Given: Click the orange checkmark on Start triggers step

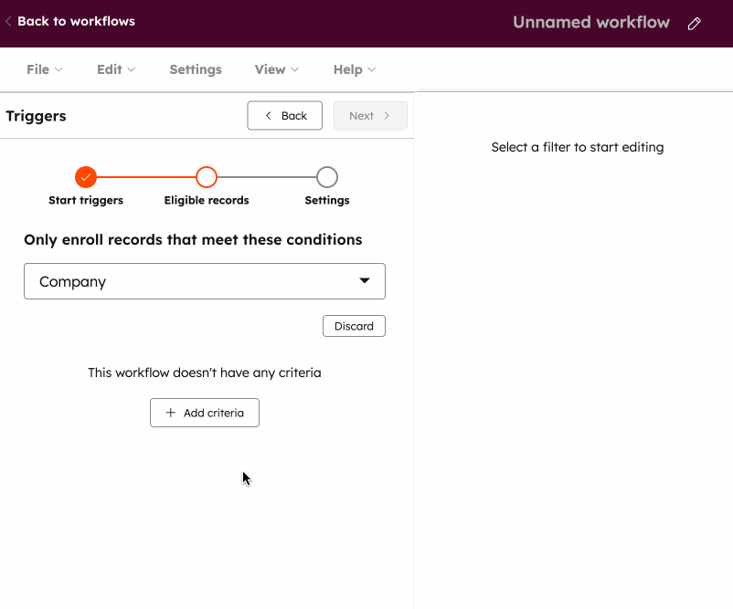Looking at the screenshot, I should click(x=86, y=177).
